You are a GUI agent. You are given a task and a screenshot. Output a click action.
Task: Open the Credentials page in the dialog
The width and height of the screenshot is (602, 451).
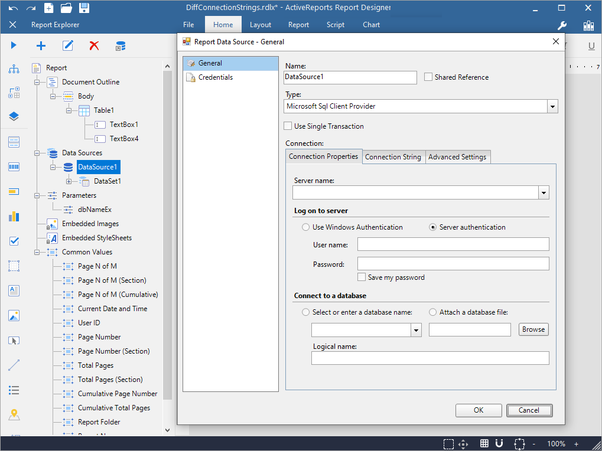[230, 77]
